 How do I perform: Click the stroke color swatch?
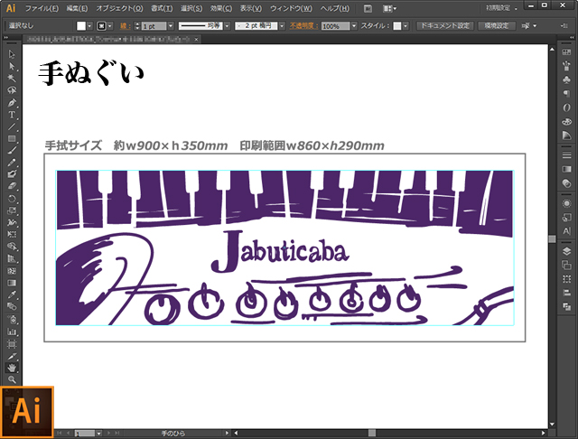pos(101,26)
